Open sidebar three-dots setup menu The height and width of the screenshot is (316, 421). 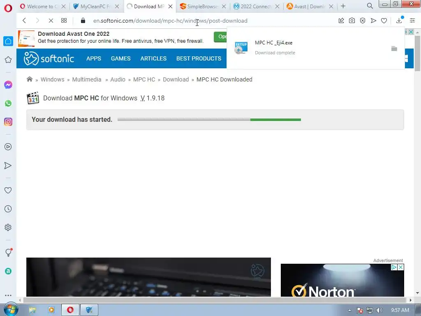(8, 295)
